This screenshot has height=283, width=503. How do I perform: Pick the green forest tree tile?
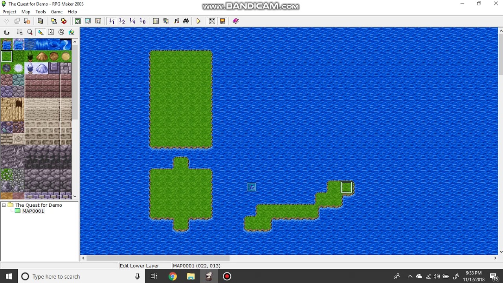coord(30,57)
